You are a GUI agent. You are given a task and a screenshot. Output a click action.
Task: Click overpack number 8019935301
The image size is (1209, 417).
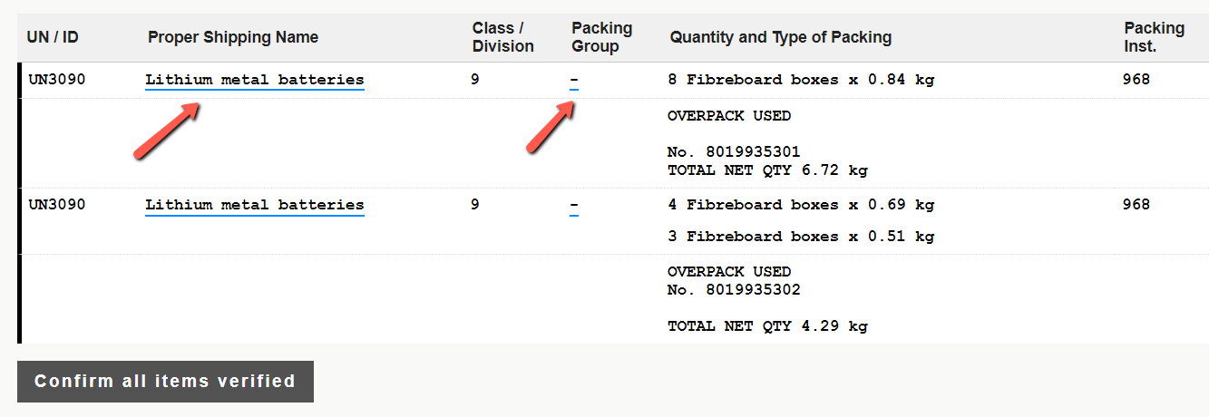(x=734, y=152)
